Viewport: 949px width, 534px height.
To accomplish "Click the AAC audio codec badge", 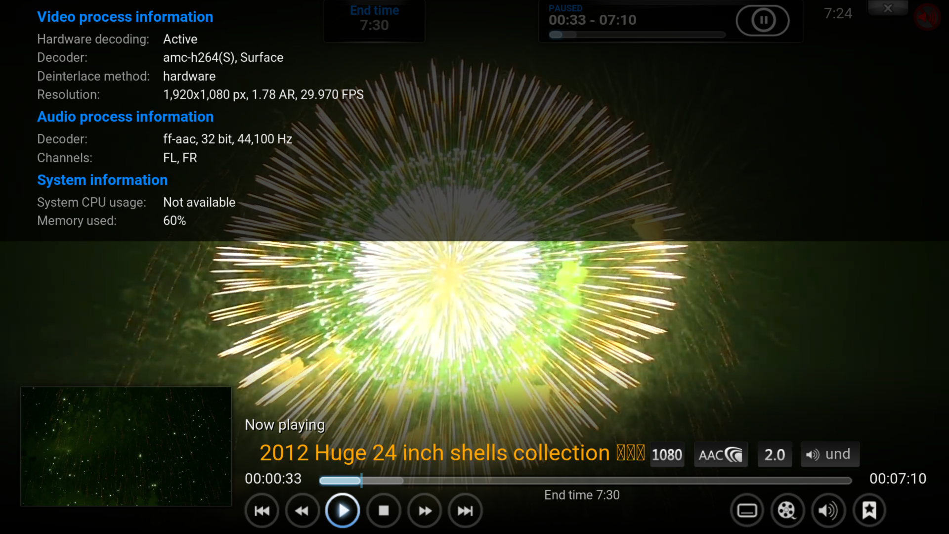I will [x=721, y=454].
